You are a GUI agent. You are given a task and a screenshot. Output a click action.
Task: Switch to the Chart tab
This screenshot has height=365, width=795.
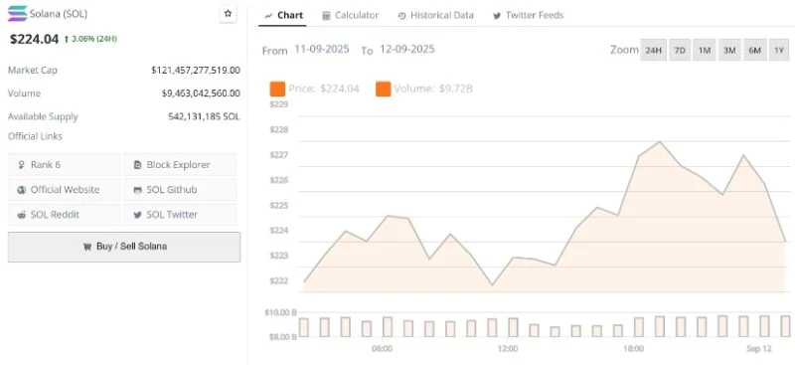coord(284,15)
